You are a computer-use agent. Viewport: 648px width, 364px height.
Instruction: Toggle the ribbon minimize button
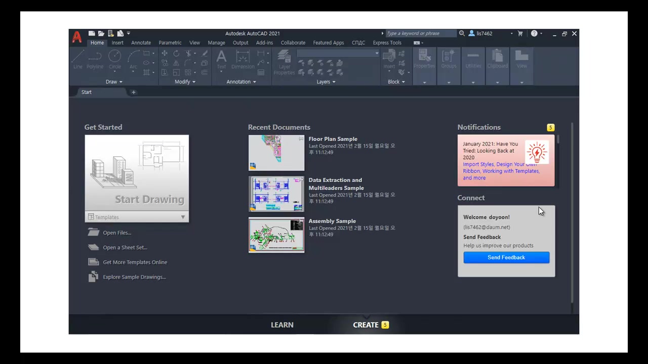point(418,43)
